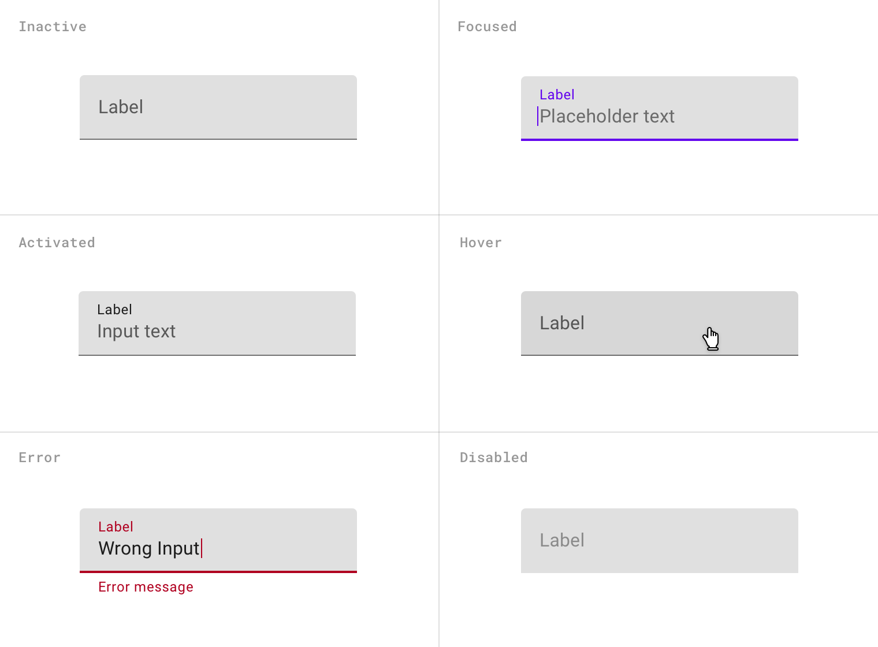Viewport: 878px width, 647px height.
Task: Click the Placeholder text in Focused field
Action: pyautogui.click(x=607, y=117)
